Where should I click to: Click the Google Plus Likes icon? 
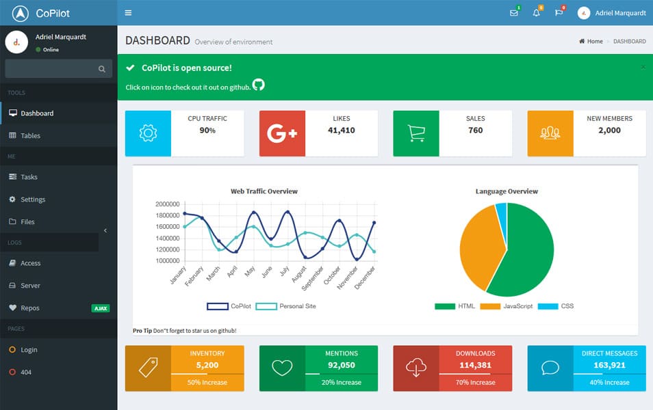point(282,133)
